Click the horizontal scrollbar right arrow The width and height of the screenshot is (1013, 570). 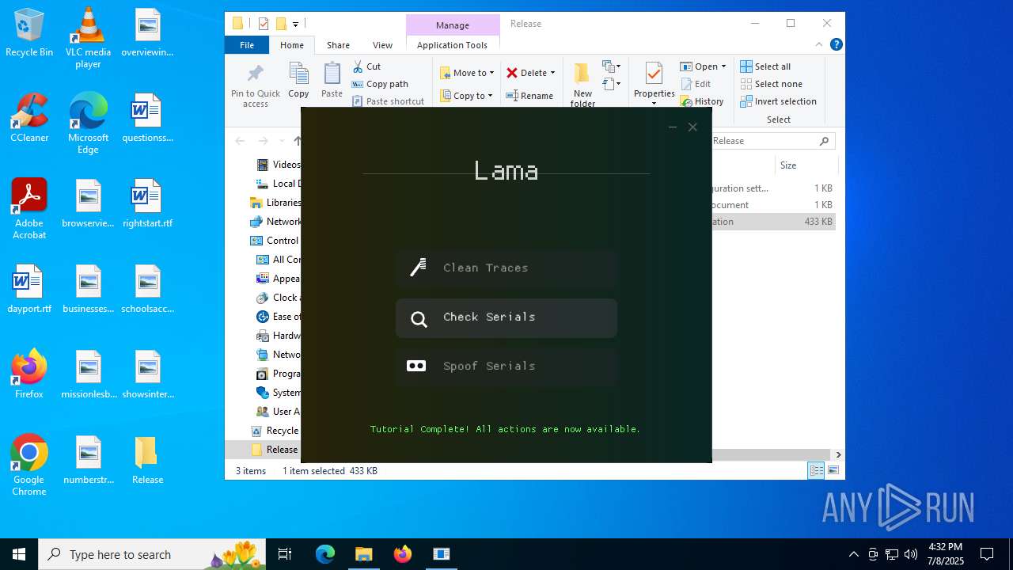(838, 454)
